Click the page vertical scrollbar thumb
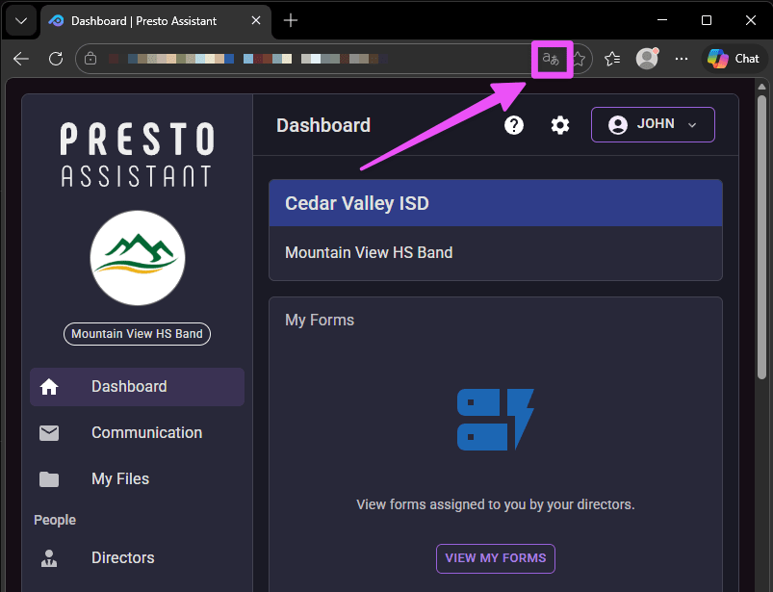 761,237
